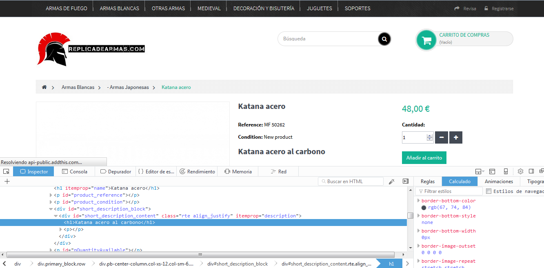The height and width of the screenshot is (268, 544).
Task: Click the CARRITO DE COMPRAS link
Action: [x=464, y=35]
